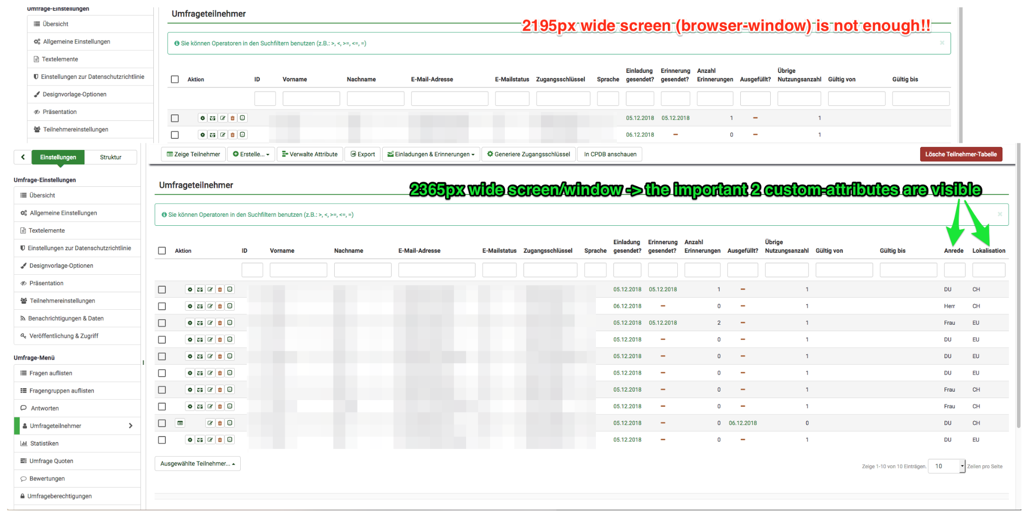Upper screenshot: click envelope icon in 06.12.2018 row
Image resolution: width=1023 pixels, height=513 pixels.
(212, 135)
